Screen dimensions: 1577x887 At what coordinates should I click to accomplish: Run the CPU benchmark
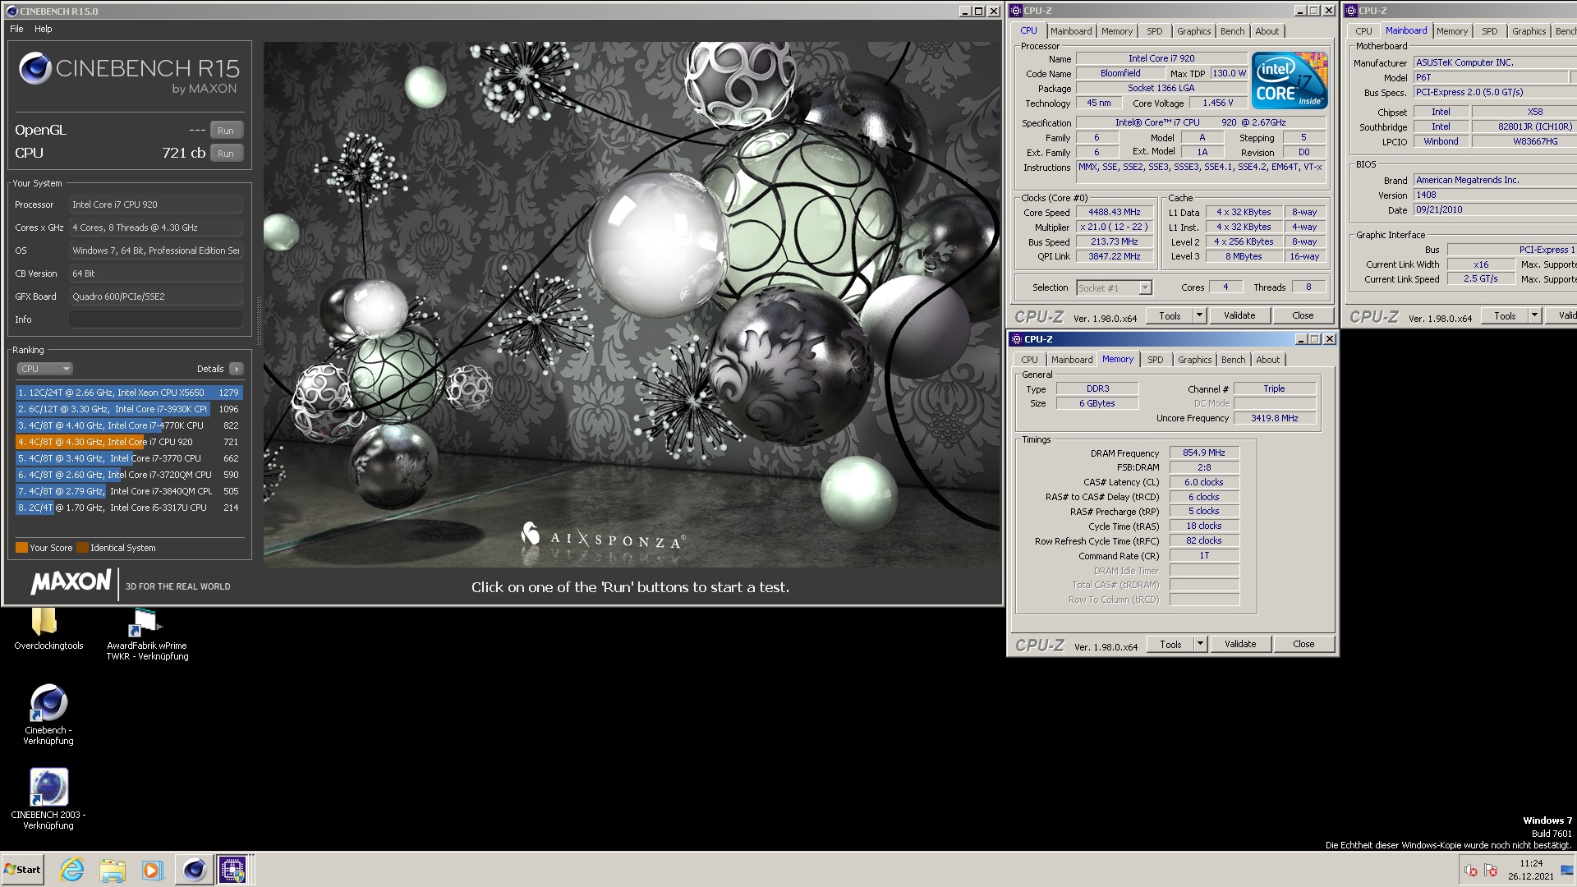(x=226, y=154)
